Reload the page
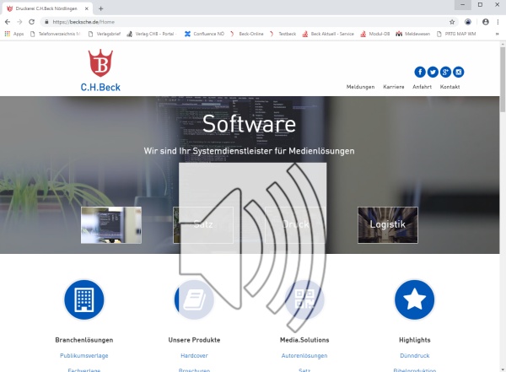The width and height of the screenshot is (506, 372). tap(32, 22)
